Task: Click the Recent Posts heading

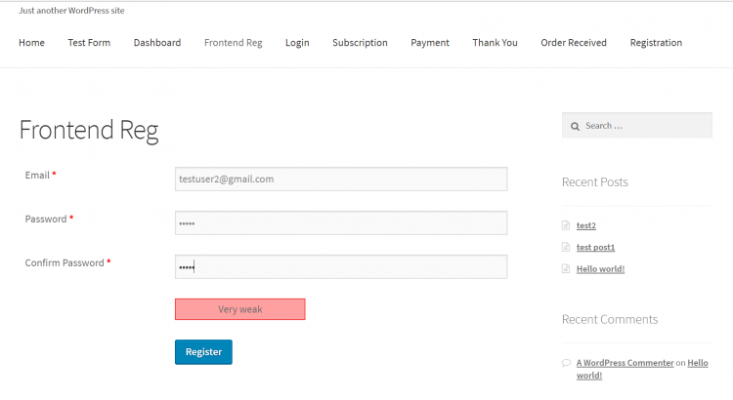Action: tap(594, 182)
